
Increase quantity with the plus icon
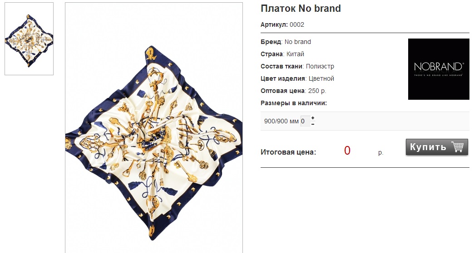coord(313,118)
